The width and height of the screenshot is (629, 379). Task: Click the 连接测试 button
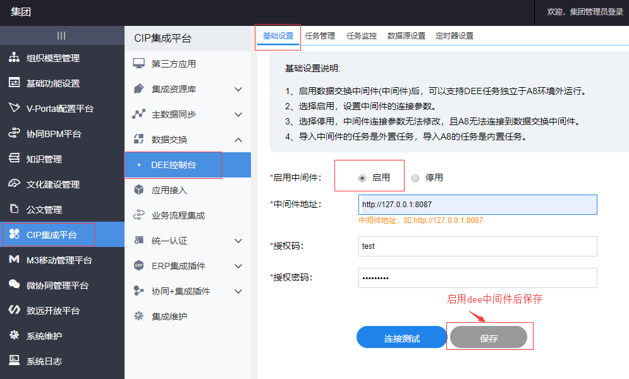click(401, 337)
